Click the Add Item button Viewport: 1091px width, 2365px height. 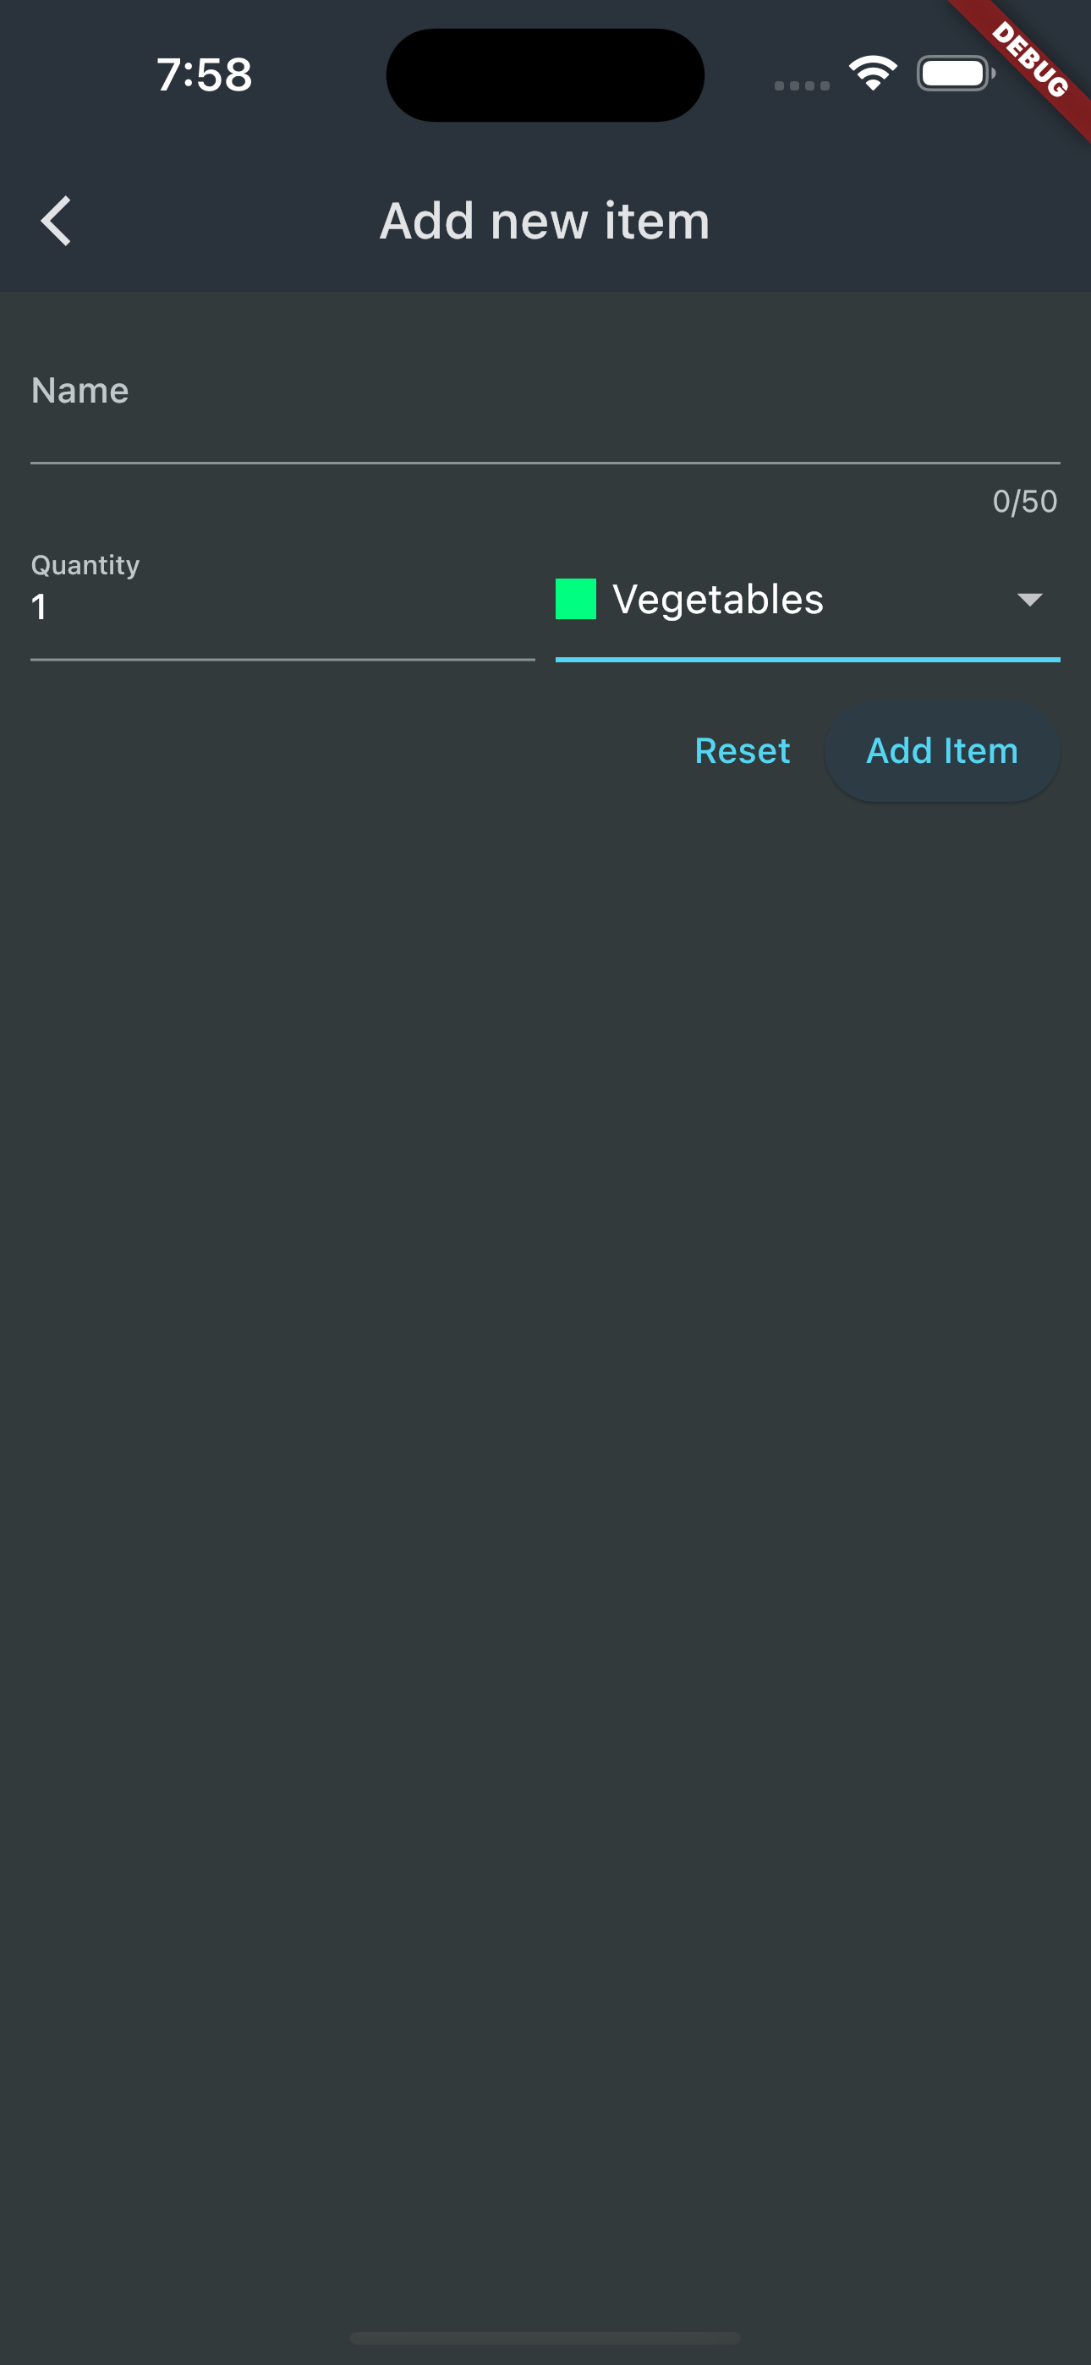click(x=942, y=751)
